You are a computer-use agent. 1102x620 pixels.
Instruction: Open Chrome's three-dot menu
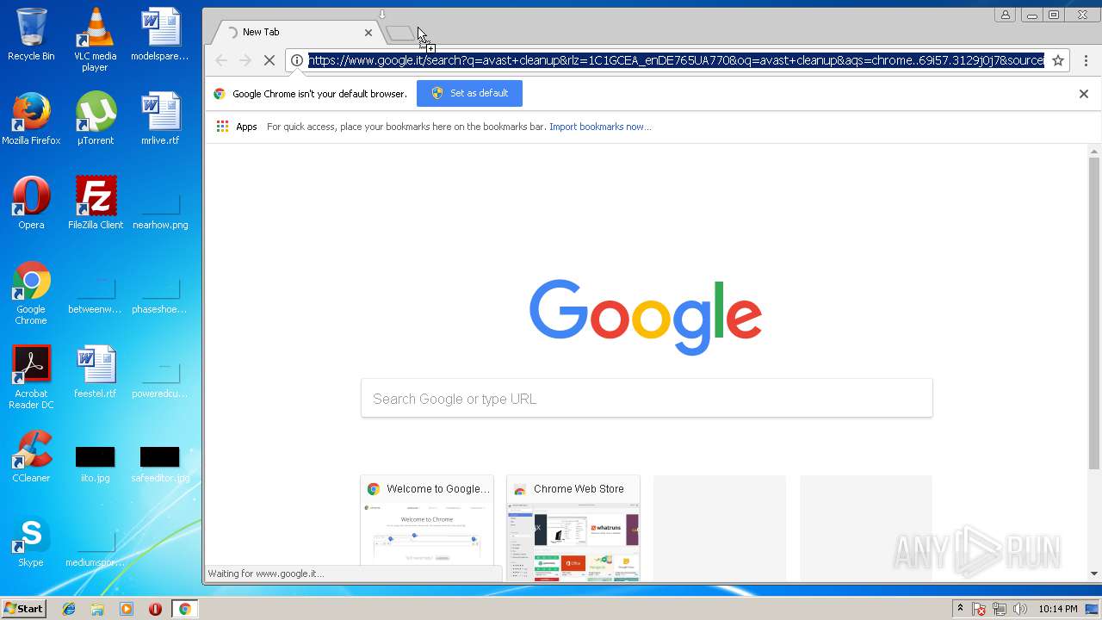(1086, 60)
